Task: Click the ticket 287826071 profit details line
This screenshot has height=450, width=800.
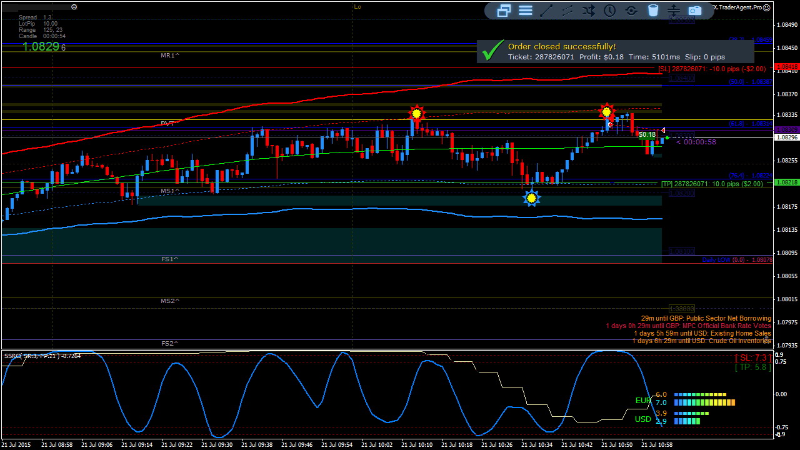Action: [616, 57]
